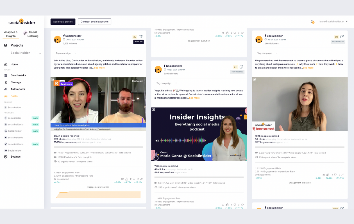The height and width of the screenshot is (224, 354).
Task: Click the #7 rank badge
Action: point(135,37)
